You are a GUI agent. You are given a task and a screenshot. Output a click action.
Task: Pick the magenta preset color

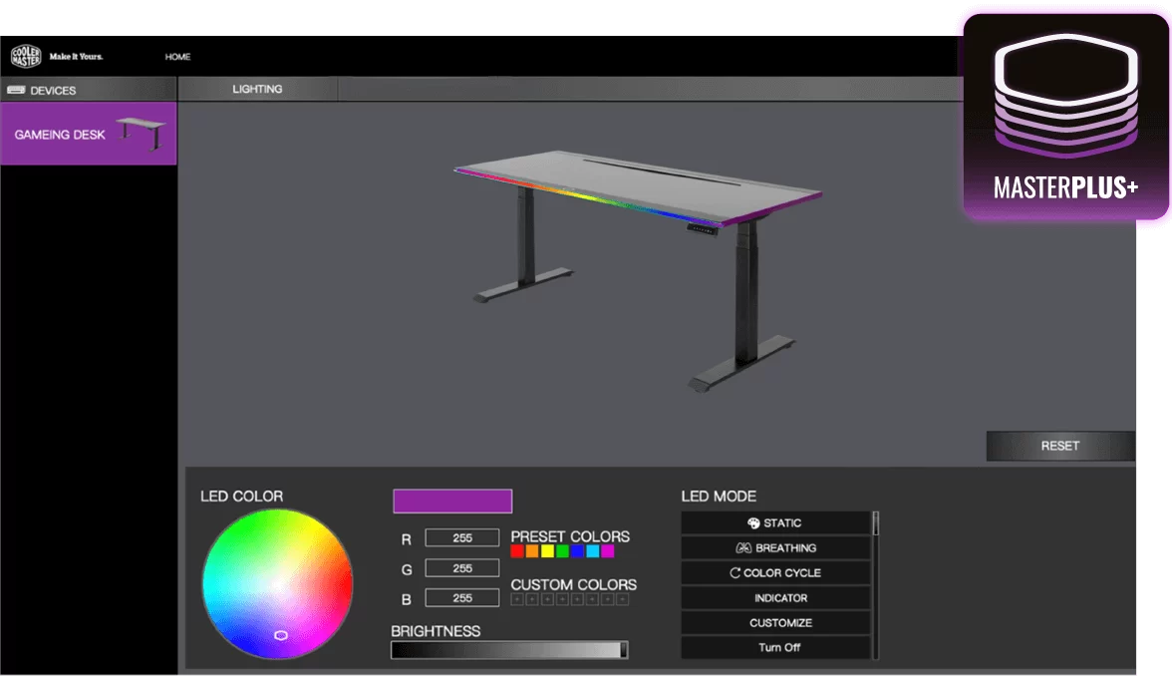tap(608, 552)
